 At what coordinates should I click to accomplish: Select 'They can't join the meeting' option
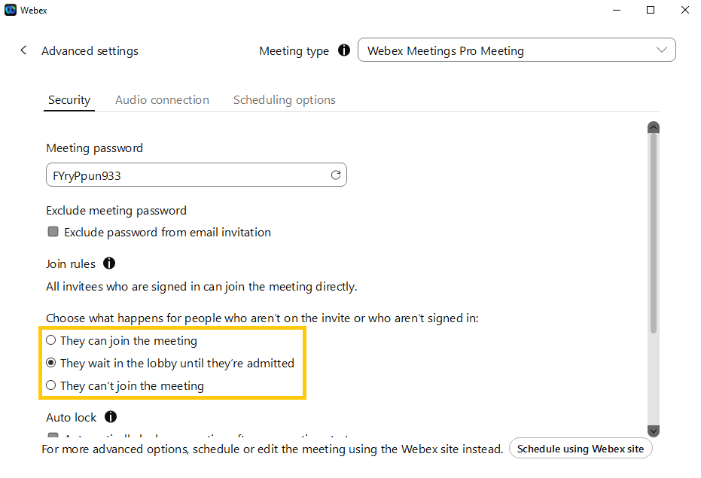[x=51, y=385]
